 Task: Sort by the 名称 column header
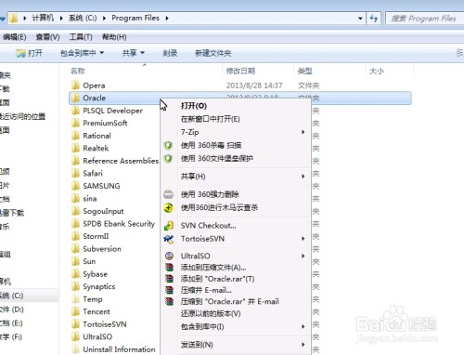point(77,72)
